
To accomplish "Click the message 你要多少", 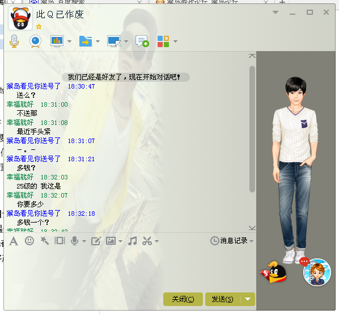I will tap(30, 204).
